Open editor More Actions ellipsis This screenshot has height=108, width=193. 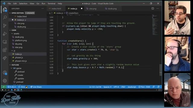158,8
